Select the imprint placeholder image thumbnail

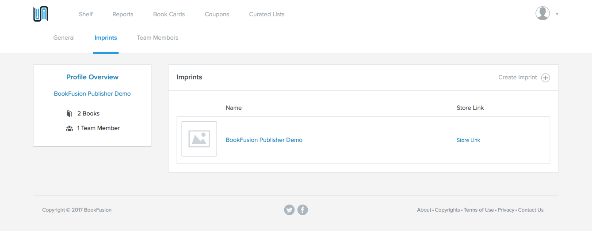coord(199,139)
